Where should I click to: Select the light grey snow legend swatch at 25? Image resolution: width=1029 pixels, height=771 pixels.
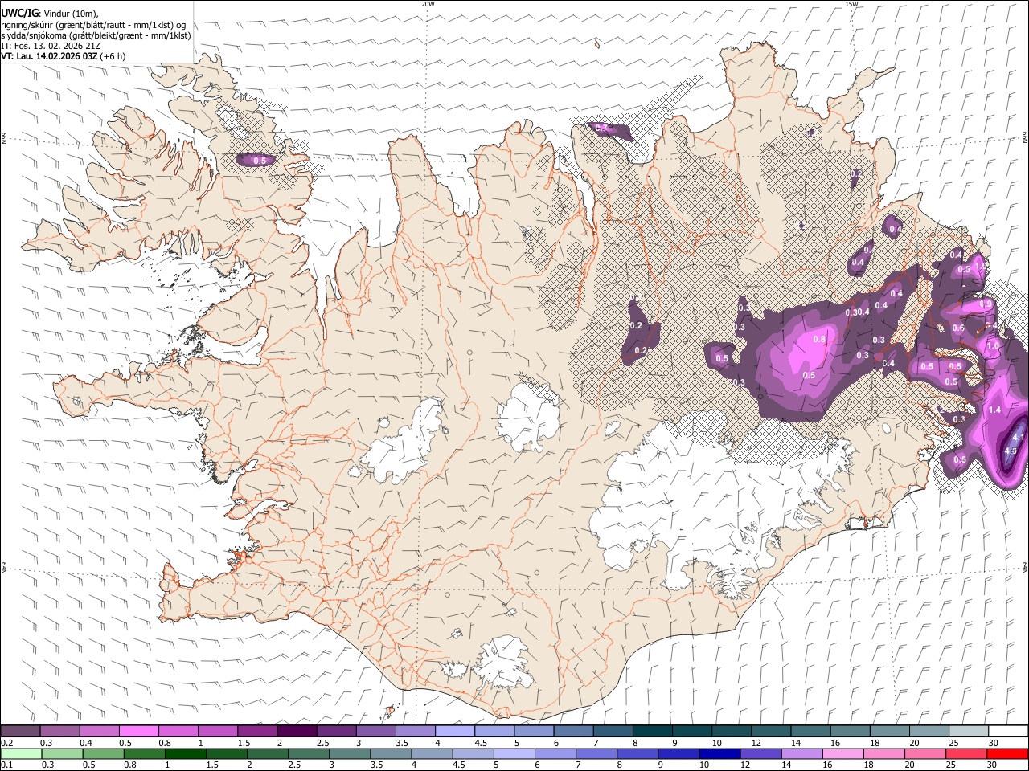[969, 732]
